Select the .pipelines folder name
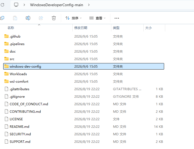194x149 pixels. click(17, 44)
